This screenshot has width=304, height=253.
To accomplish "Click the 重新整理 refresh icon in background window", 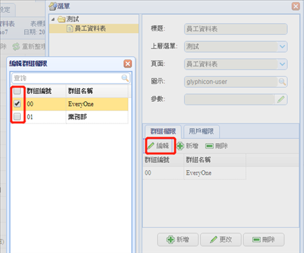I will tap(16, 47).
